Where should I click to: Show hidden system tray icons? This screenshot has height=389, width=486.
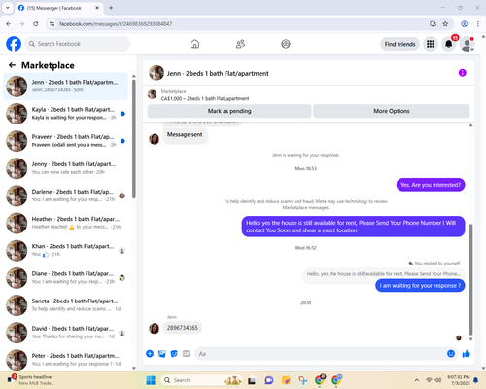point(417,380)
